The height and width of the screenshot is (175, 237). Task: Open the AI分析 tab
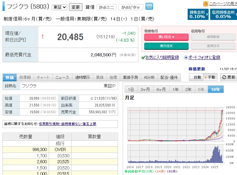[x=149, y=77]
